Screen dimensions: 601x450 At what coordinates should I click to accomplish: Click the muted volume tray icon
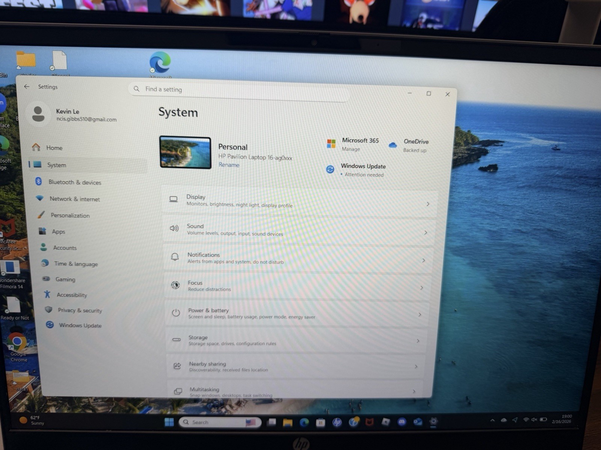pos(534,420)
